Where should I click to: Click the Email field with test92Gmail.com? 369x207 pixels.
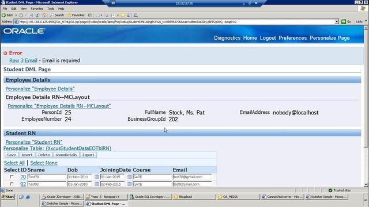[x=192, y=184]
